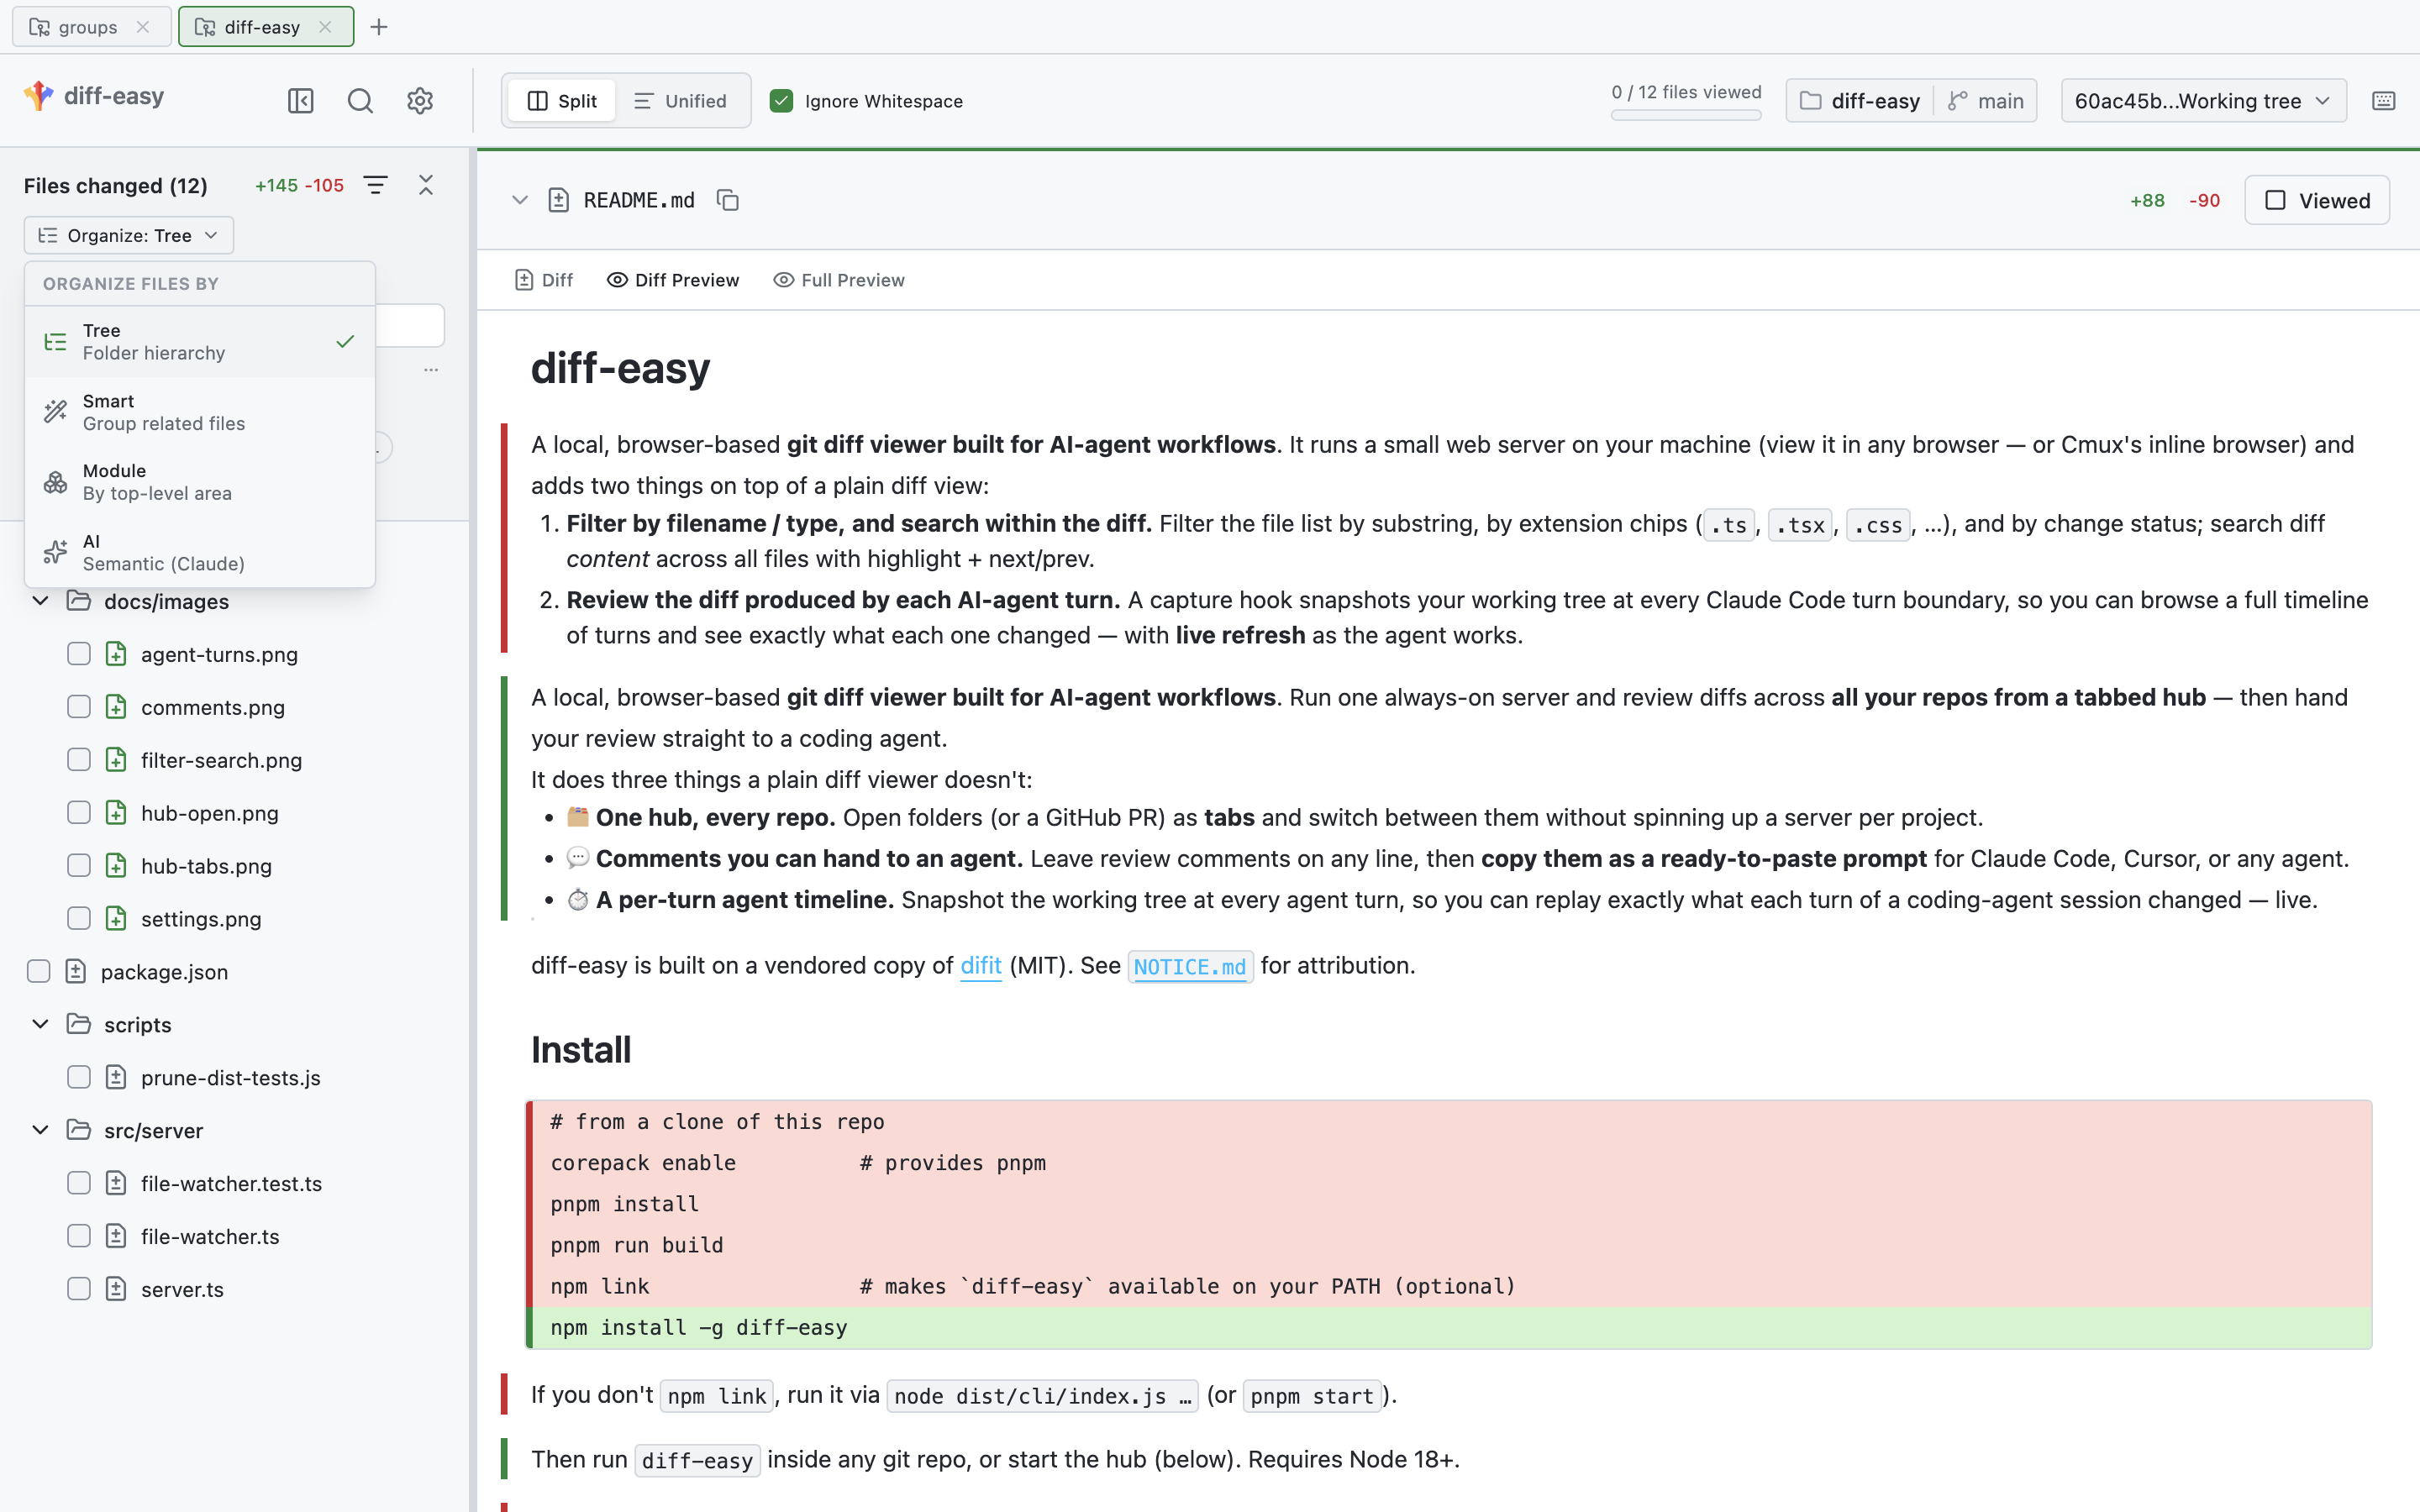Screen dimensions: 2420x1512
Task: Click the scripts folder icon
Action: tap(79, 1024)
